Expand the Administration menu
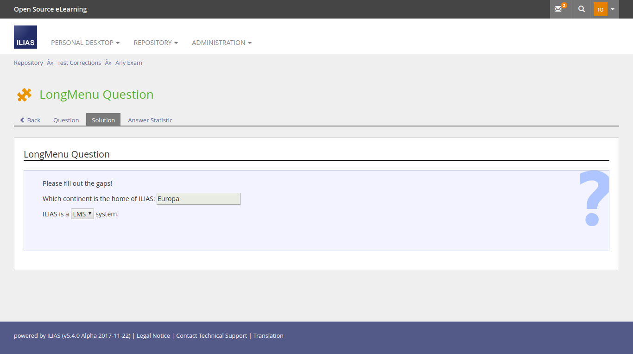This screenshot has width=633, height=354. [222, 43]
